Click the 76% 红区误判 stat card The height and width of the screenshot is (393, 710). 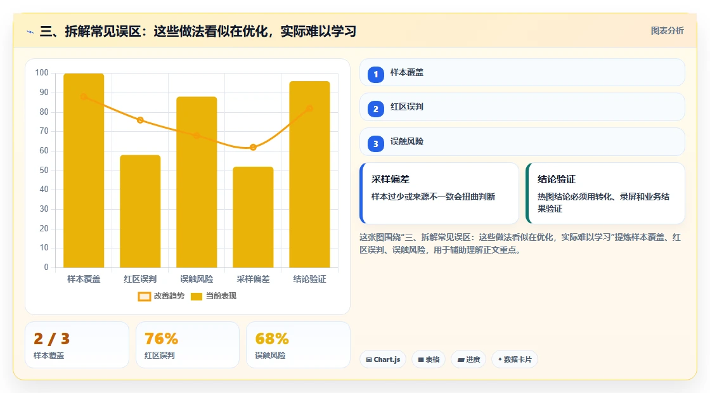click(188, 345)
